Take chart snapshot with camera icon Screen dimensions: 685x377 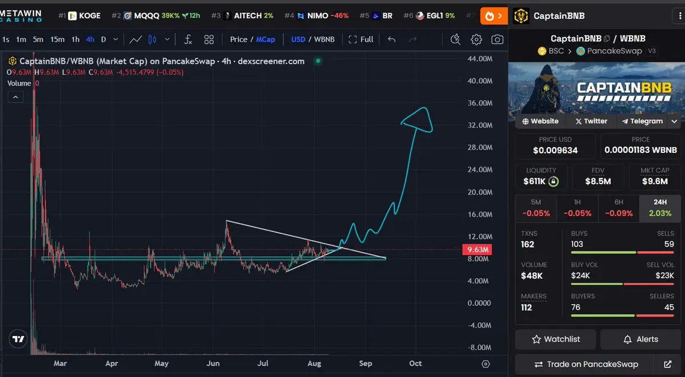tap(497, 39)
